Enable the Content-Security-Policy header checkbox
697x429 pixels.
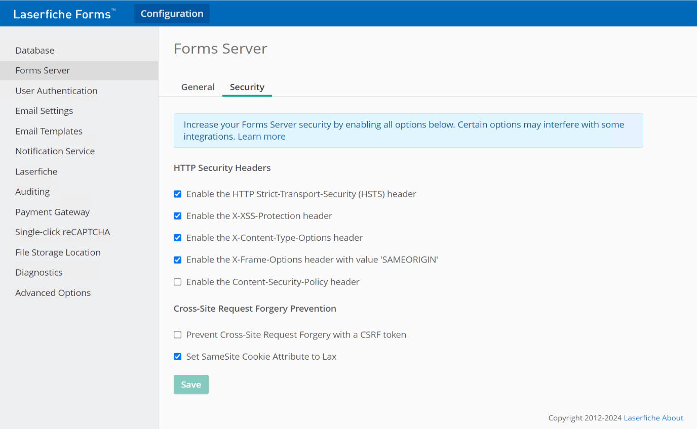tap(177, 282)
